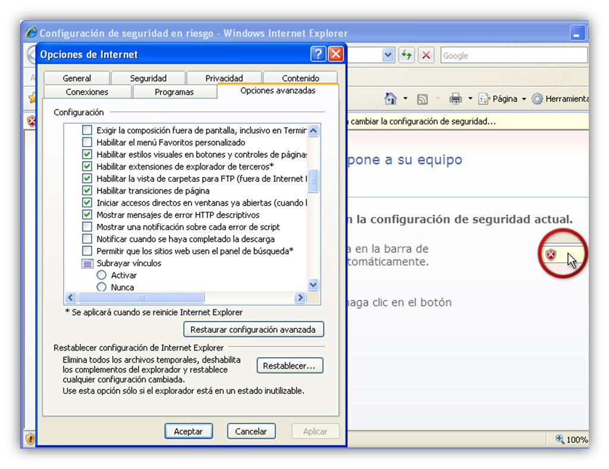The image size is (609, 469).
Task: Enable Habilitar el menú Favoritos personalizado
Action: (87, 142)
